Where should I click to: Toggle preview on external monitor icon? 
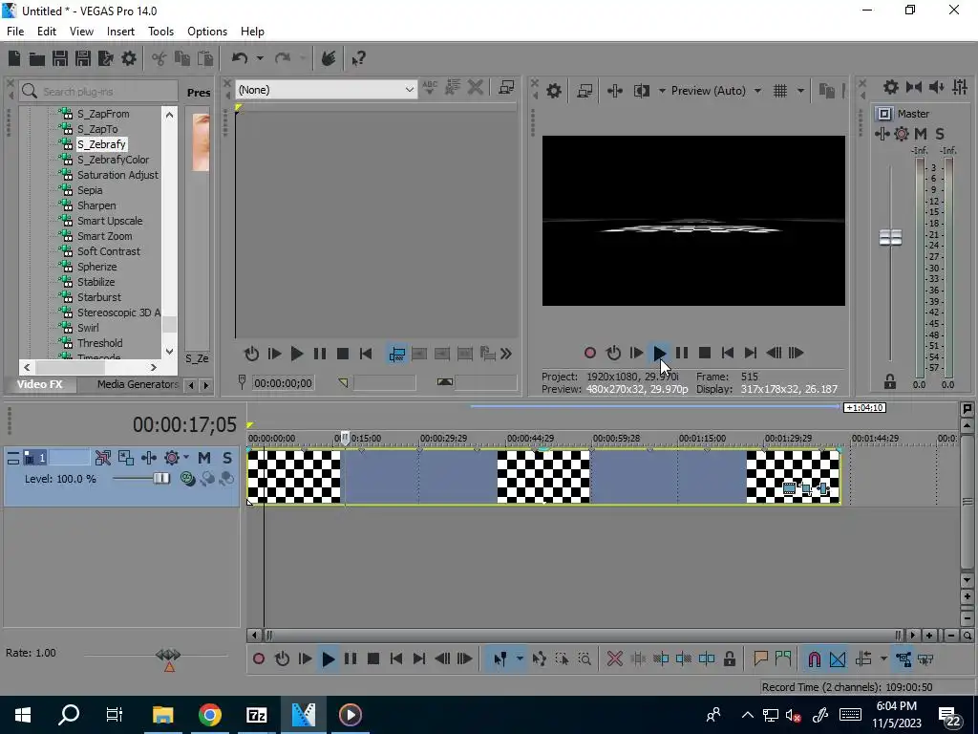coord(585,91)
